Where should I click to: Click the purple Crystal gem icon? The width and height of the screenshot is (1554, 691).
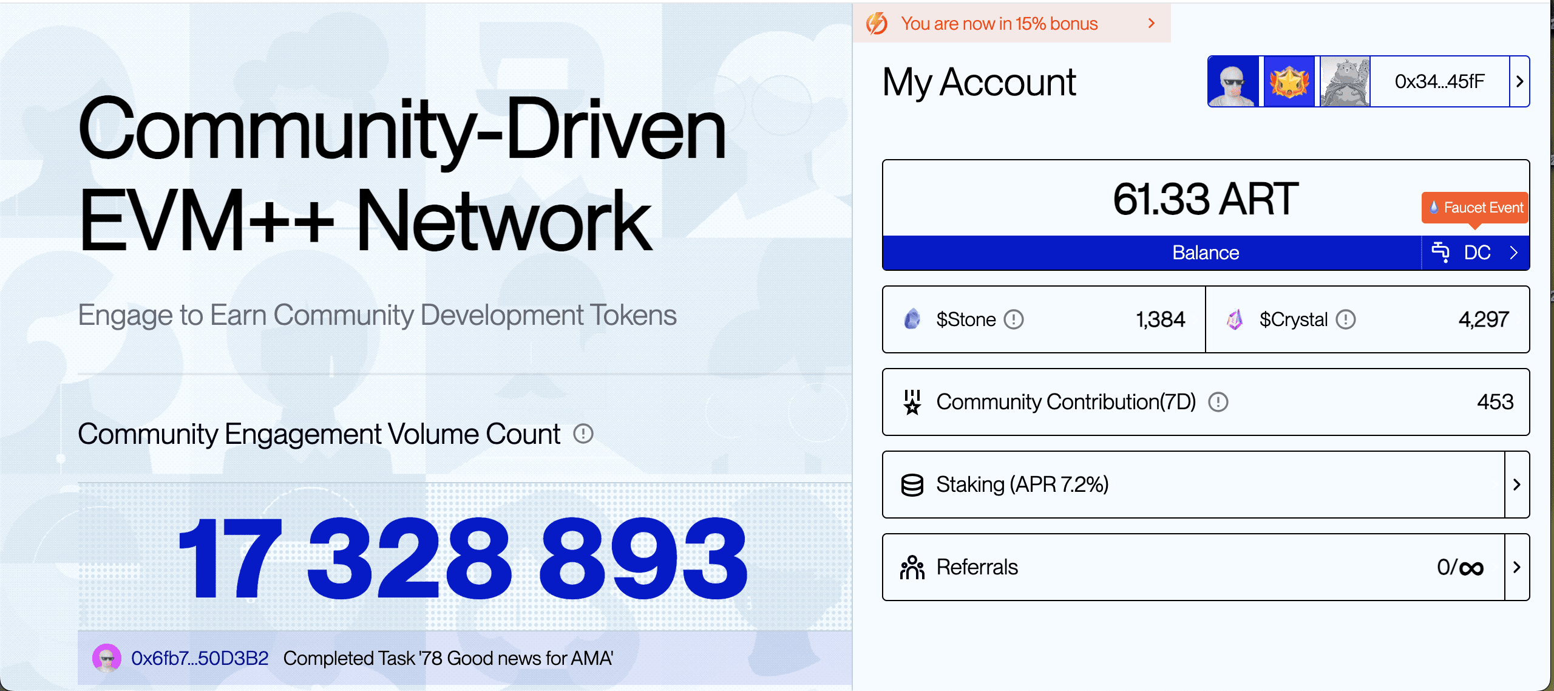1235,319
